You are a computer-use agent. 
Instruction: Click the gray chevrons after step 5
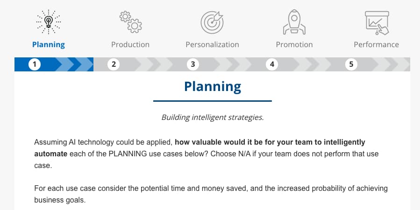(x=390, y=64)
